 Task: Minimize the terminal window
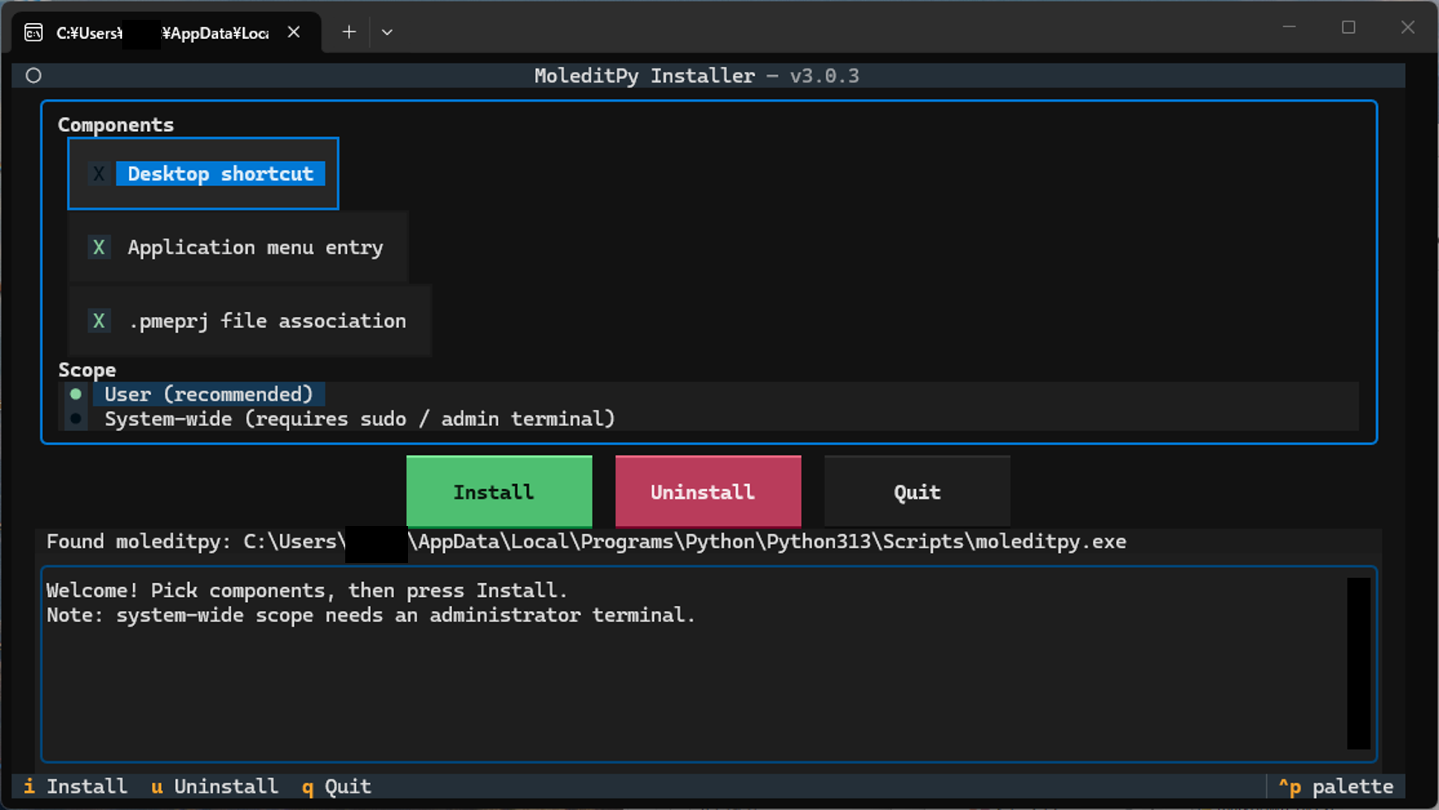(1289, 27)
